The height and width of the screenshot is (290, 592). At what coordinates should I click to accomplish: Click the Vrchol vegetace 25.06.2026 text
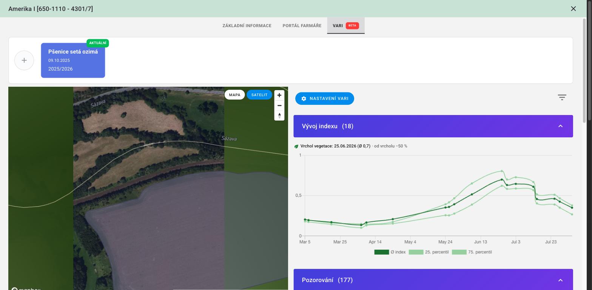coord(335,146)
